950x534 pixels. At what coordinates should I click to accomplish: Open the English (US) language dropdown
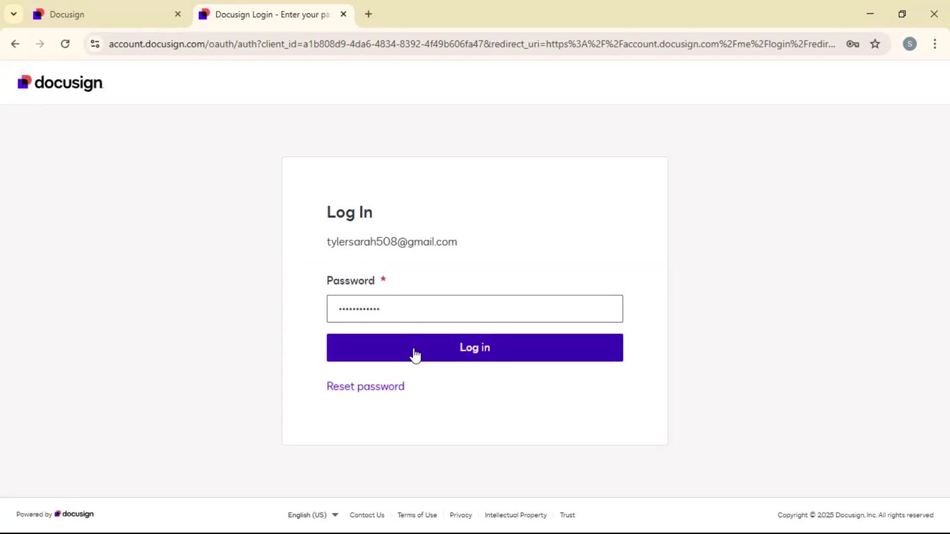click(x=313, y=515)
